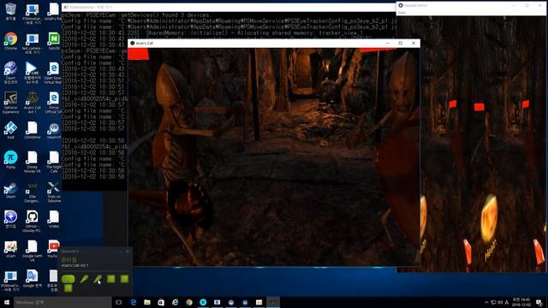
Task: Open the Disney Movies VR desktop file
Action: (x=33, y=162)
